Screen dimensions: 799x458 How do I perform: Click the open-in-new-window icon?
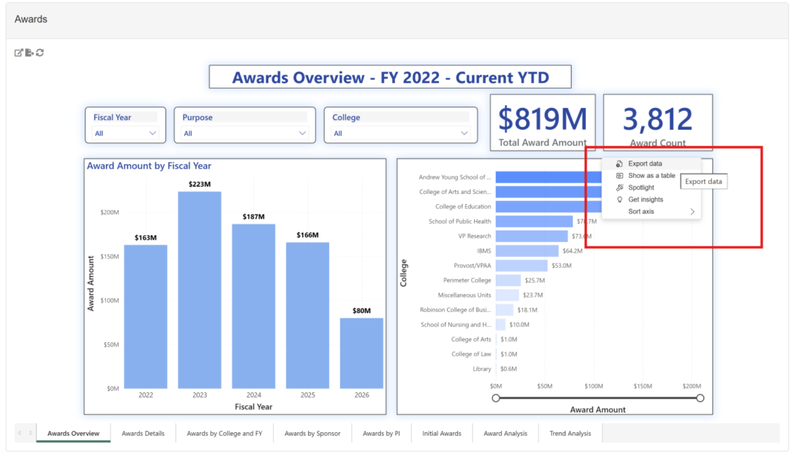point(18,53)
